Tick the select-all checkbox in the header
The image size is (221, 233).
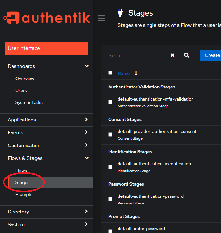[x=110, y=73]
